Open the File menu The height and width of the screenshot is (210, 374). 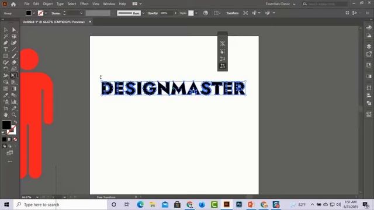[x=27, y=4]
